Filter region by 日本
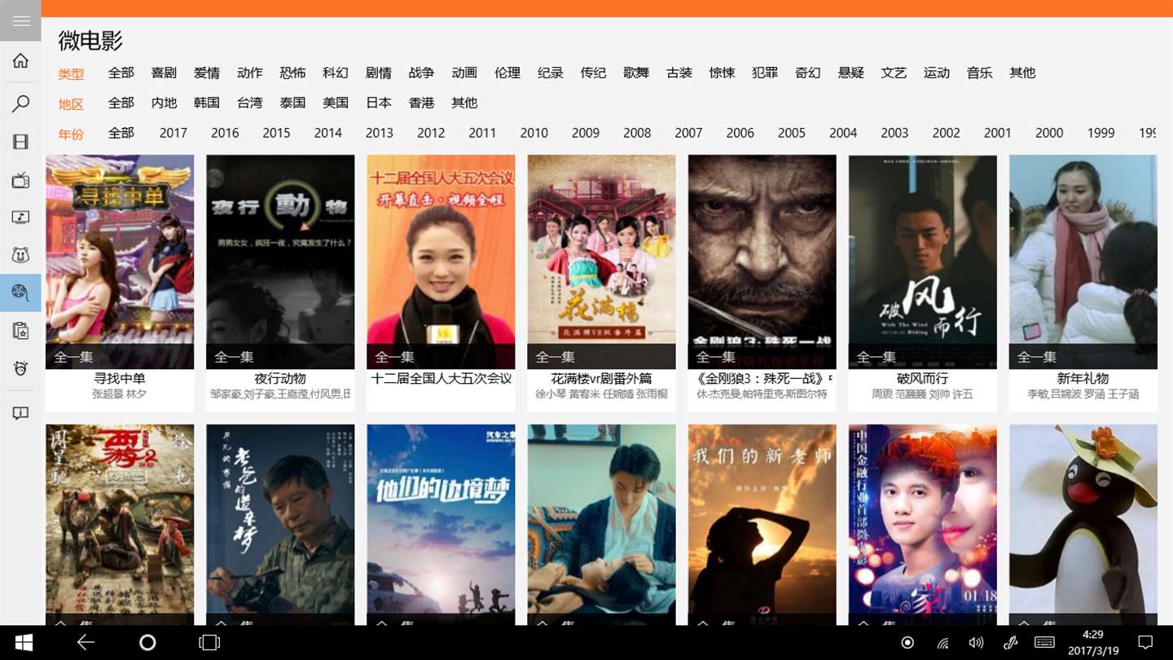1173x660 pixels. click(379, 103)
